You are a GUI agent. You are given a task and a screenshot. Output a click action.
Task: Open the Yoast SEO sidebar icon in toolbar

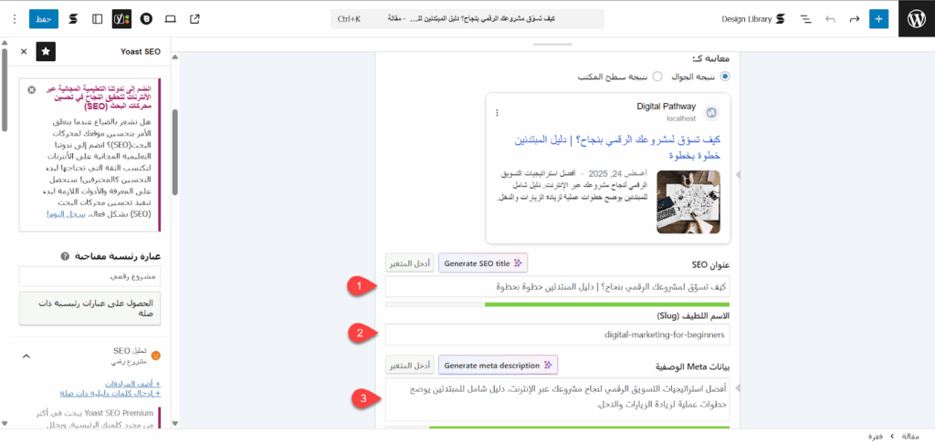[x=121, y=18]
